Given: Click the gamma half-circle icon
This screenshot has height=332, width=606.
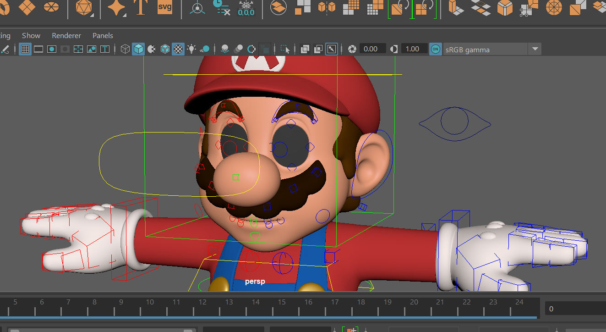Looking at the screenshot, I should [394, 49].
